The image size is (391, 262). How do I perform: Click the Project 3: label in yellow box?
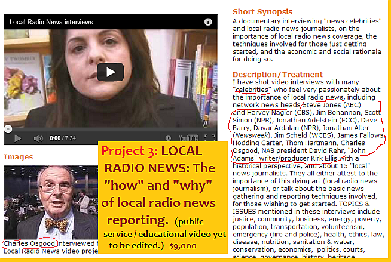(129, 151)
